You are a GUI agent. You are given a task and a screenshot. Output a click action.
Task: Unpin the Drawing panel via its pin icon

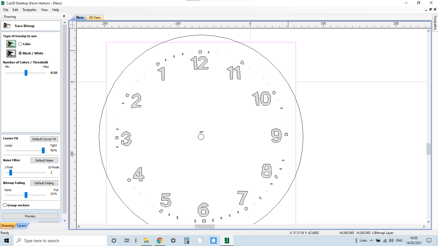click(64, 16)
